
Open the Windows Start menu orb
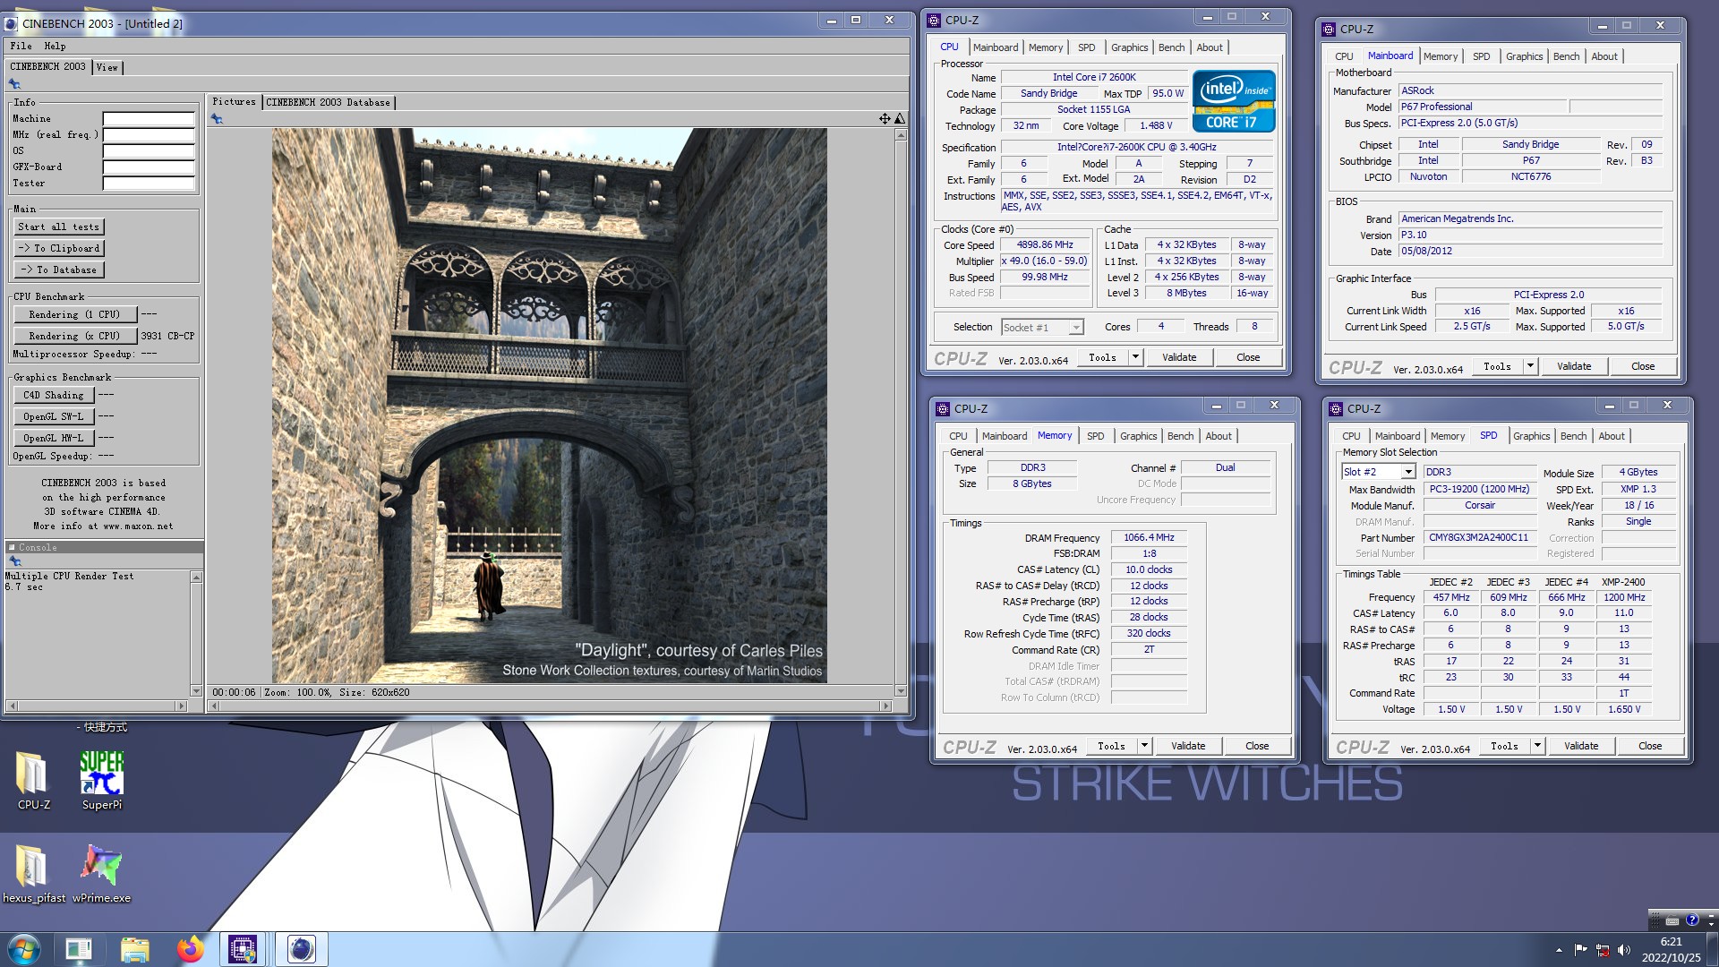[24, 949]
